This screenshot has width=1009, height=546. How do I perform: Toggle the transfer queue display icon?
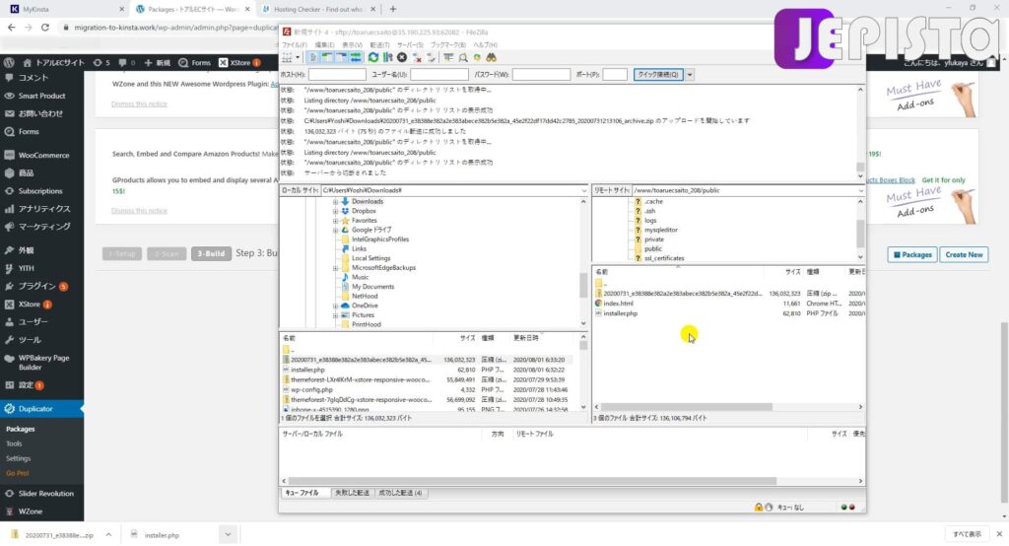pyautogui.click(x=355, y=57)
